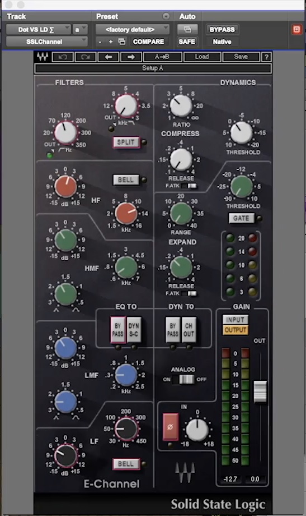Toggle the ANALOG on/off switch
This screenshot has height=516, width=306.
[183, 380]
